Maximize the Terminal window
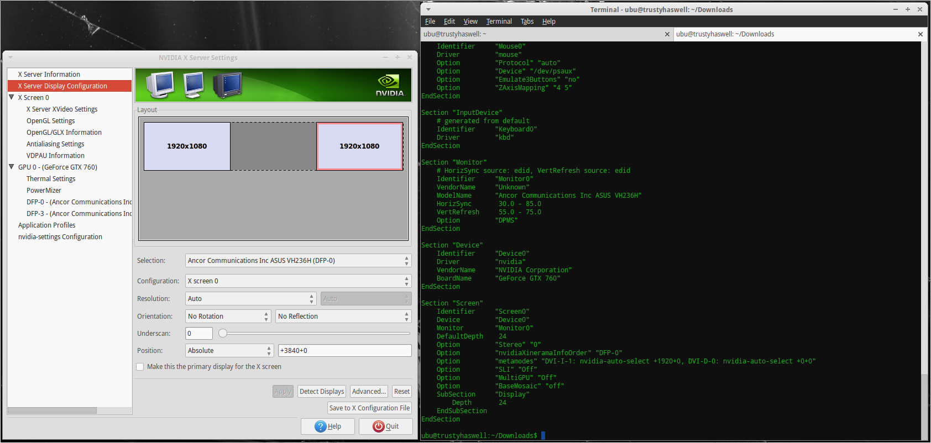The width and height of the screenshot is (931, 443). point(908,9)
